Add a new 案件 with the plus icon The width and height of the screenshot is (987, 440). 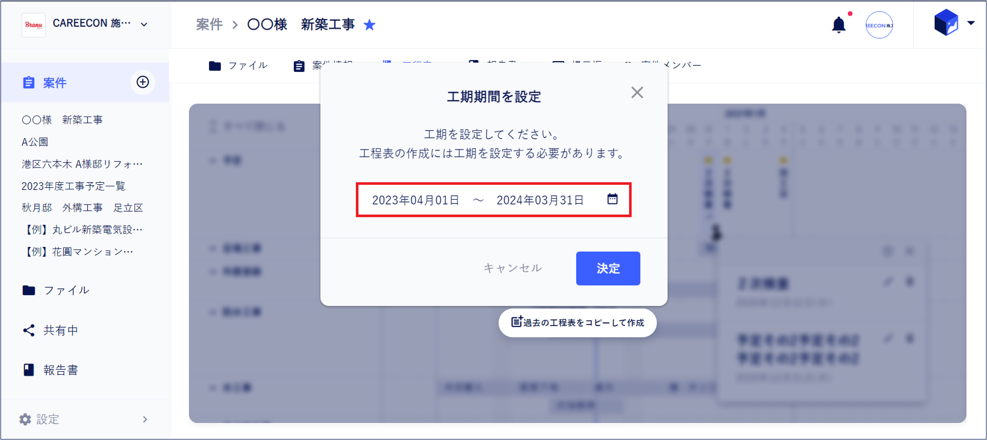tap(143, 82)
